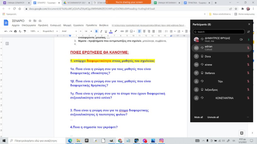Open the Google Docs home icon
The height and width of the screenshot is (144, 257).
pos(6,23)
